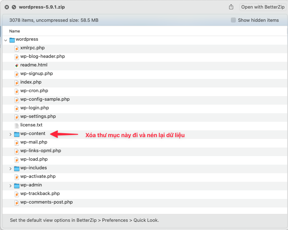Select wp-mail.php file name

pyautogui.click(x=34, y=142)
